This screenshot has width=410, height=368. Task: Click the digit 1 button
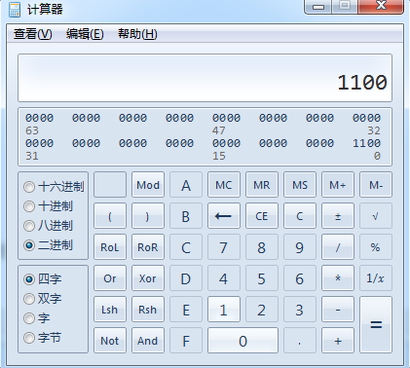224,310
